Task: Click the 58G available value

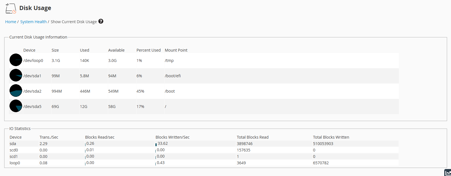Action: [x=112, y=107]
